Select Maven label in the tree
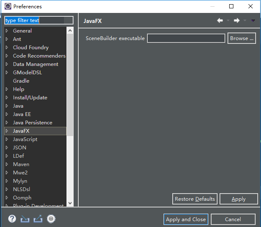This screenshot has height=227, width=261. [21, 164]
